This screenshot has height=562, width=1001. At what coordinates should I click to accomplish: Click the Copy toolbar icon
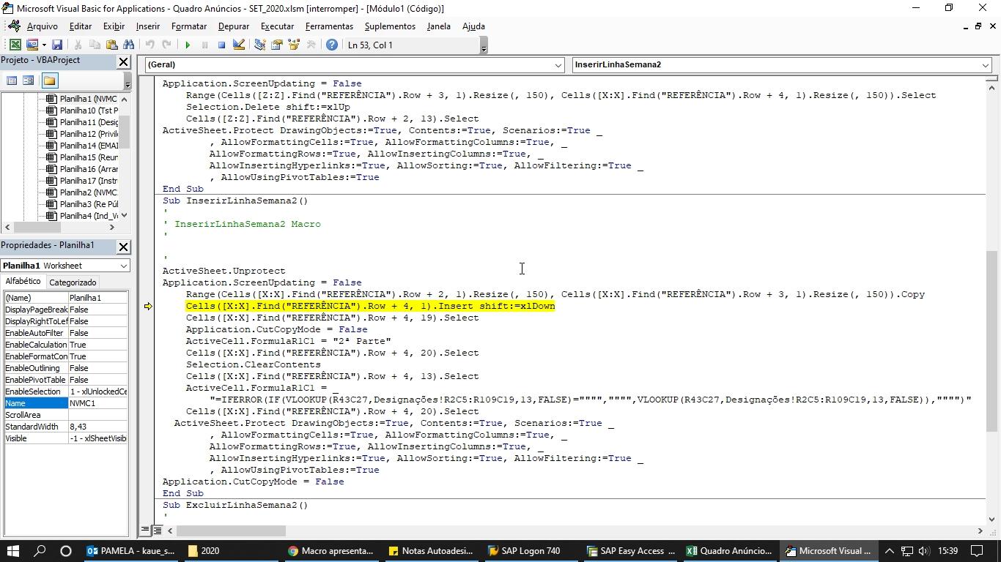[x=95, y=45]
